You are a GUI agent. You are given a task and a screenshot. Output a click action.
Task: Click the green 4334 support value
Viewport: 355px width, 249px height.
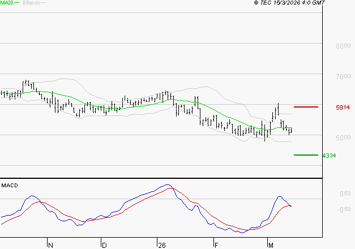(329, 156)
